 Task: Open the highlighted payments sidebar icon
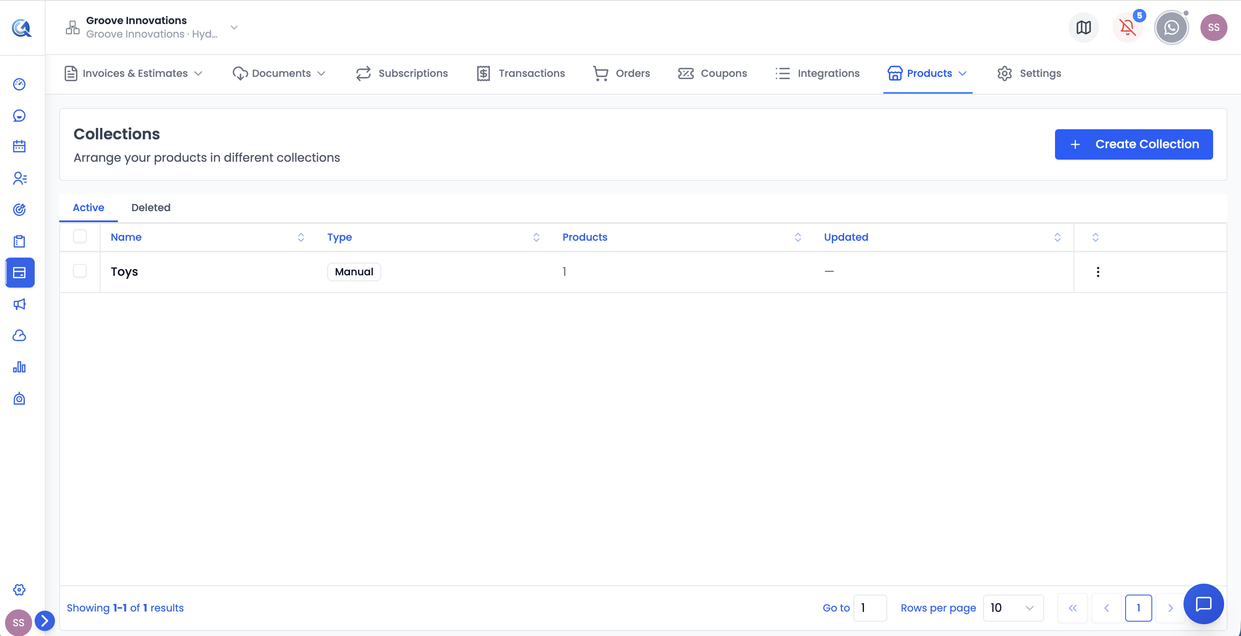tap(20, 272)
